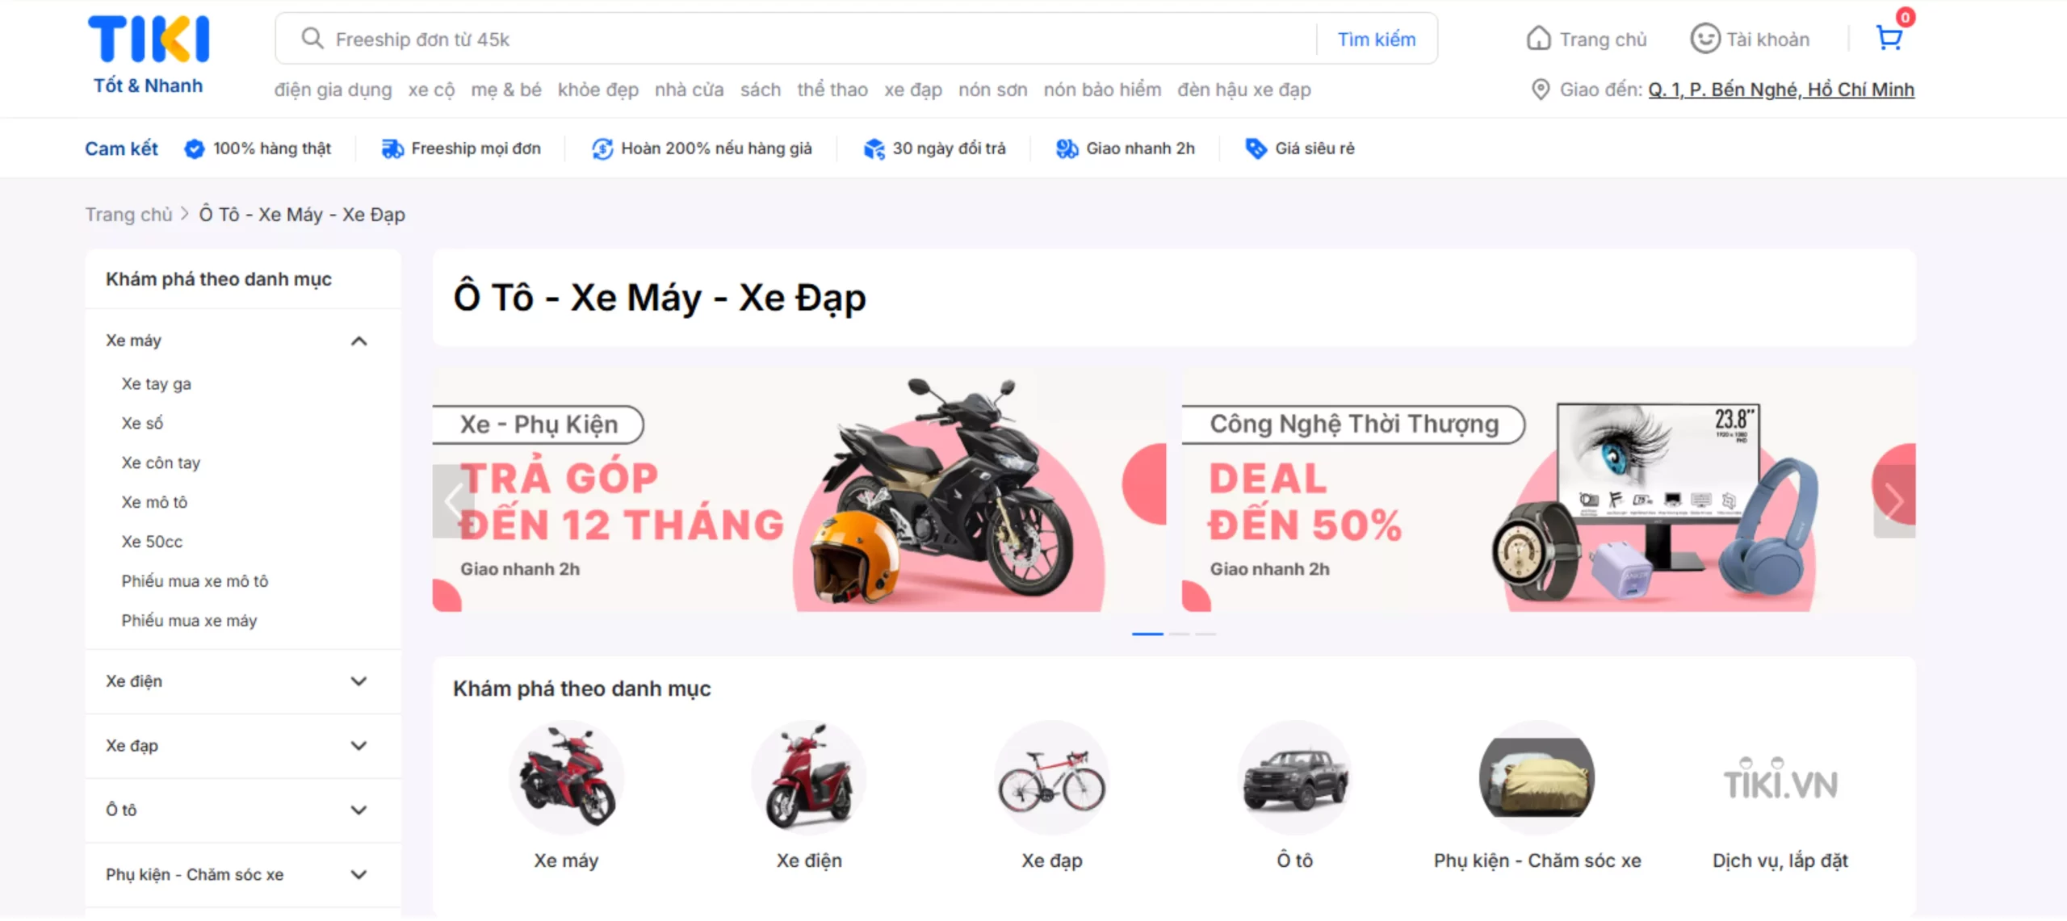Change delivery address Q.1, P. Bến Nghé
This screenshot has height=921, width=2067.
tap(1781, 90)
